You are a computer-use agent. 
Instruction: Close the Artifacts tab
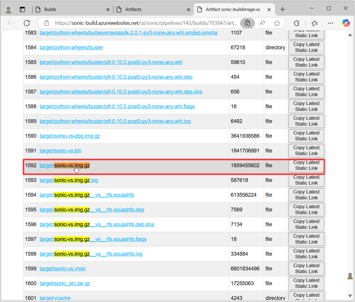pyautogui.click(x=188, y=10)
